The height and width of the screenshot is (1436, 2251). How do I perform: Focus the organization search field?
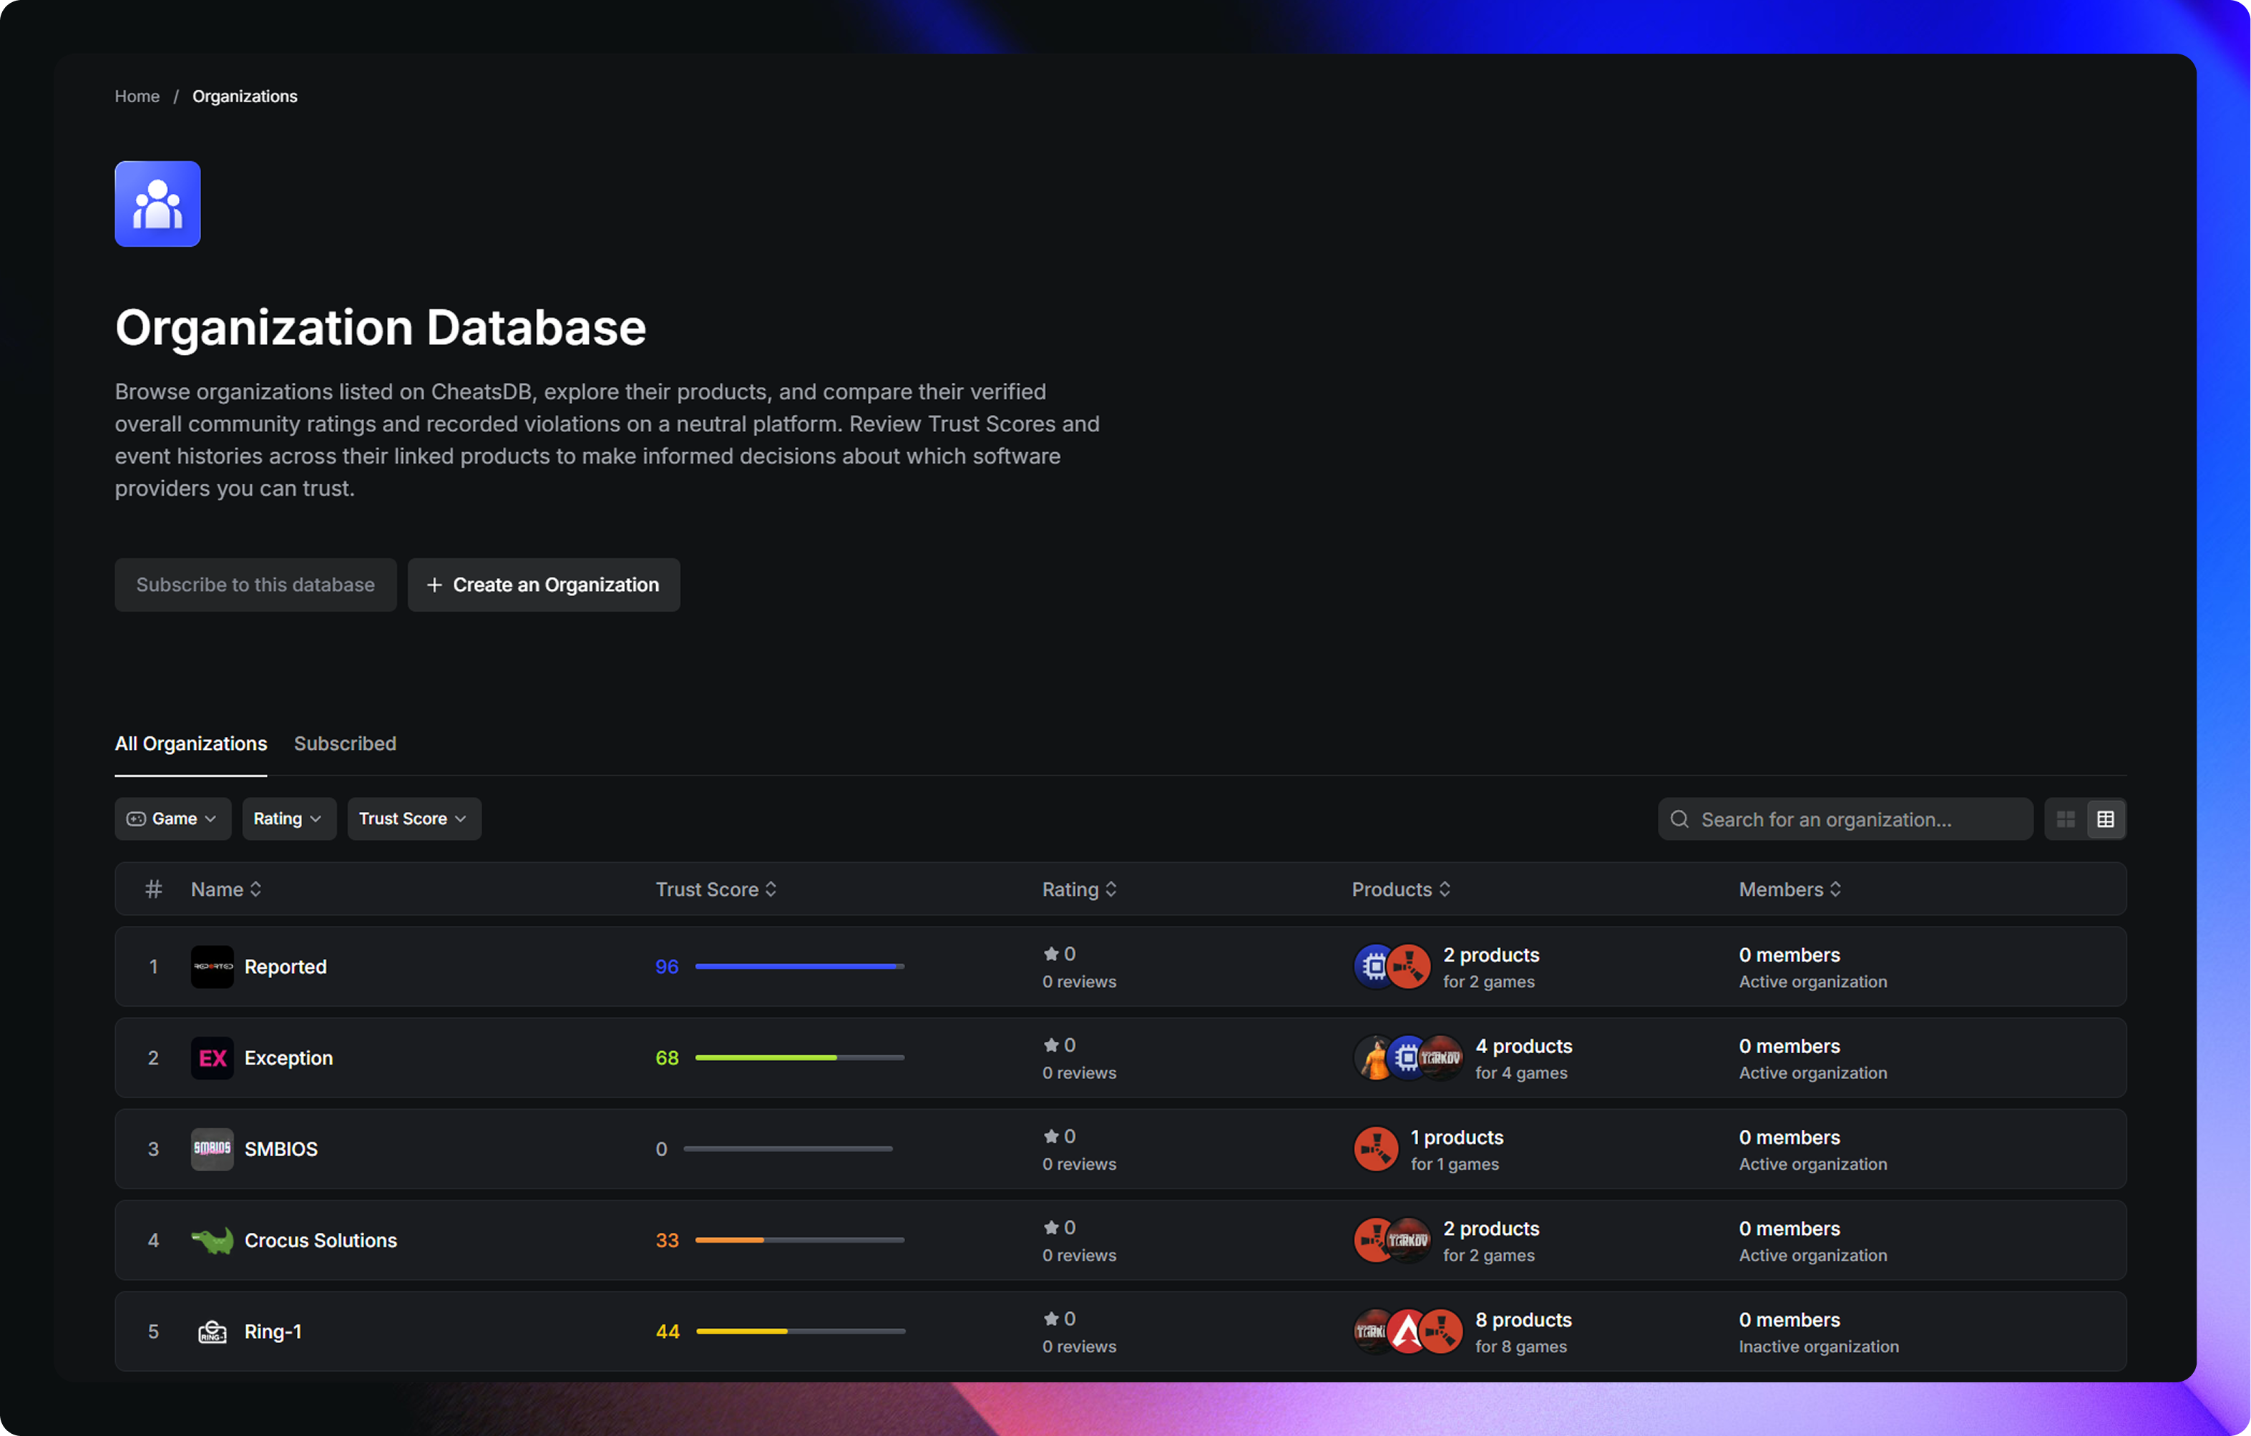pos(1845,819)
